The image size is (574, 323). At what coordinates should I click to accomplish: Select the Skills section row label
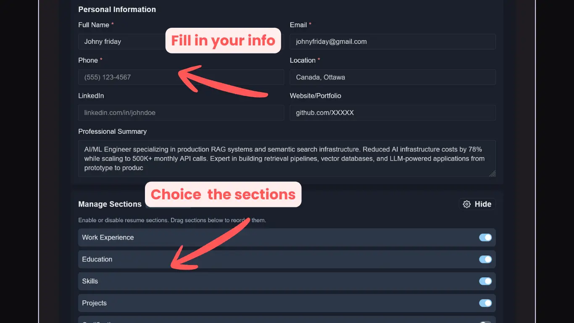pyautogui.click(x=90, y=281)
